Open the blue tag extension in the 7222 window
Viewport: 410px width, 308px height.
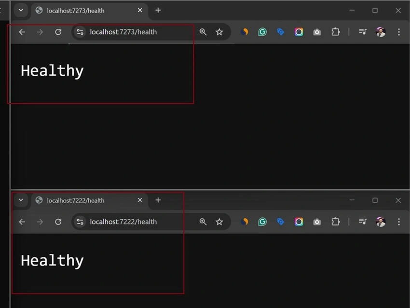280,222
